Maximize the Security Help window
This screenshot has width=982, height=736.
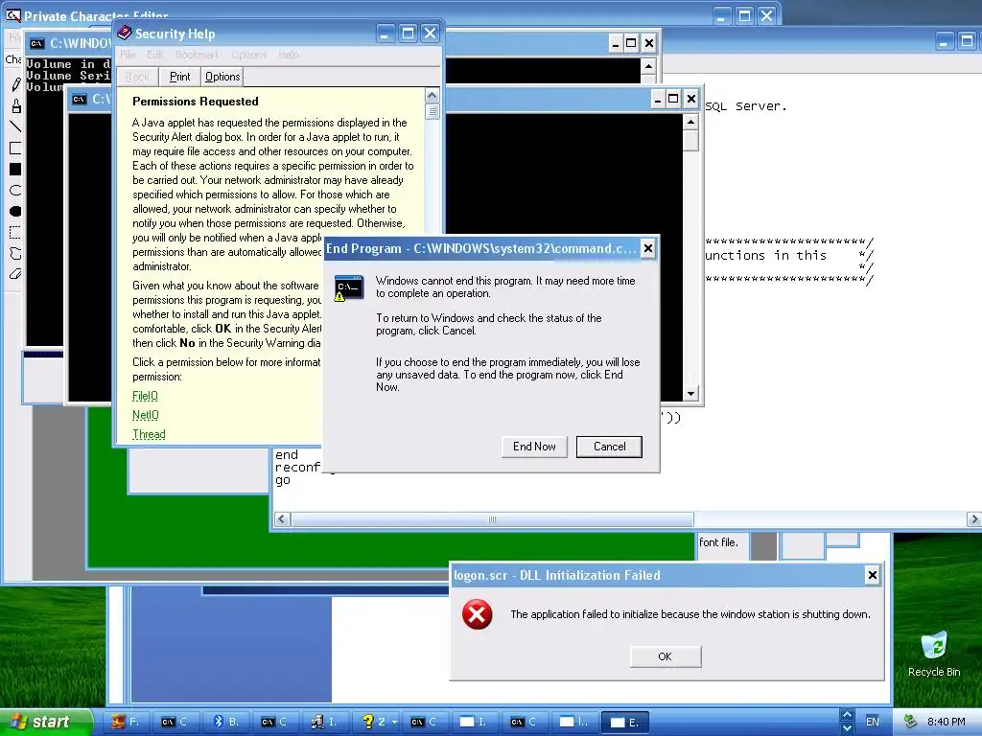(408, 34)
